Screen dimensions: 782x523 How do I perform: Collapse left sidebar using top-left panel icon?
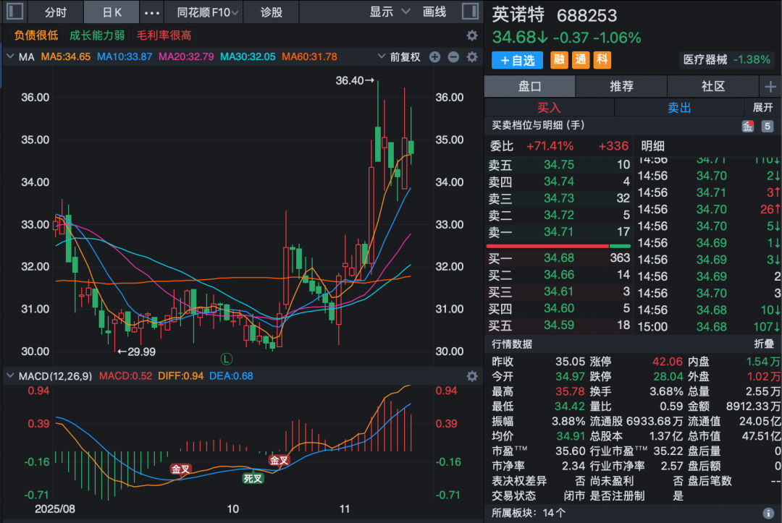(14, 11)
